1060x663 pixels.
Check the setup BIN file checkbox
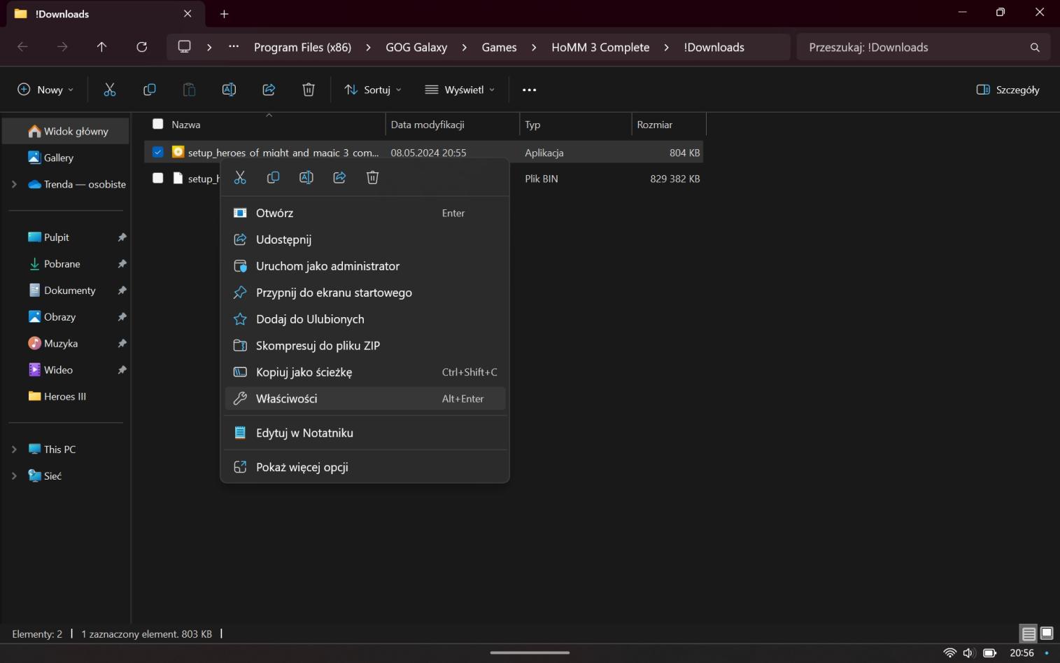pos(157,179)
